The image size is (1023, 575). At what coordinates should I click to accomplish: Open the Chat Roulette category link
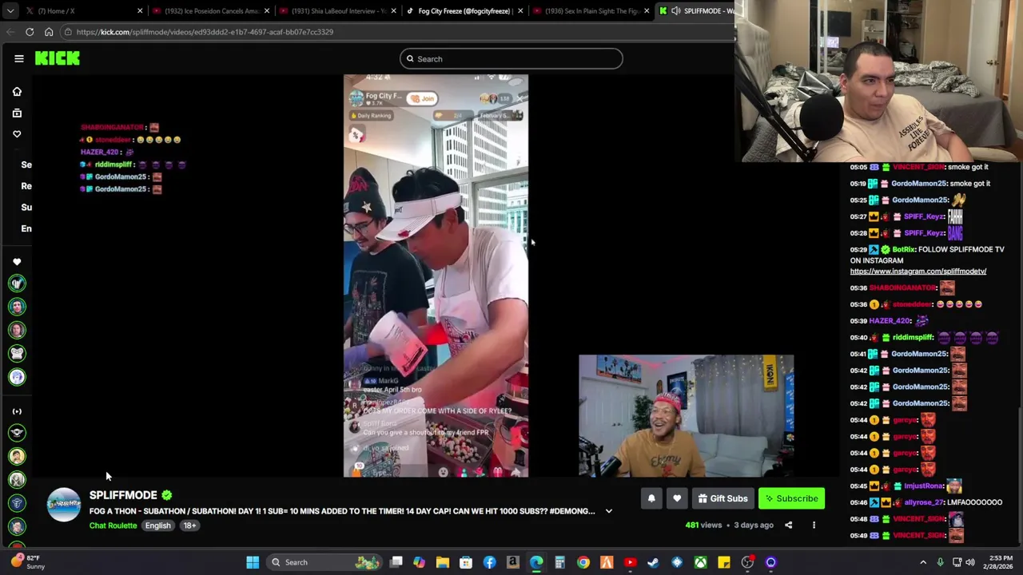pyautogui.click(x=113, y=525)
